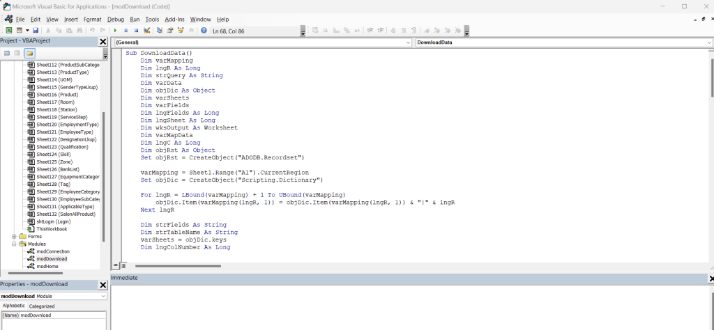Click View Object icon in Project panel
This screenshot has height=330, width=714.
pyautogui.click(x=17, y=53)
